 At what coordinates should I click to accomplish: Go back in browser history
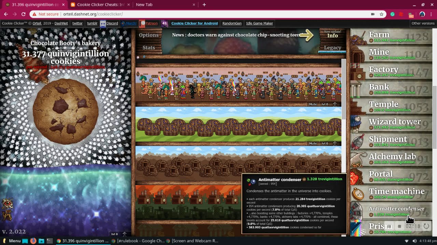coord(6,14)
